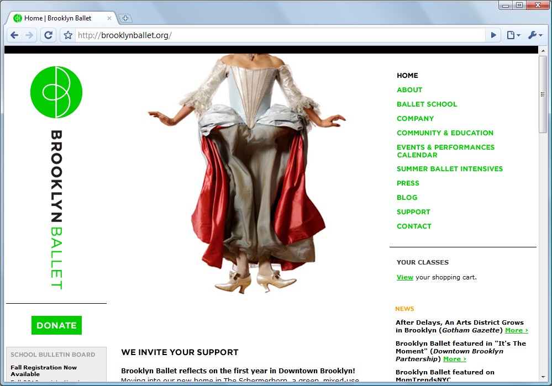Open the HOME navigation item

pyautogui.click(x=407, y=75)
